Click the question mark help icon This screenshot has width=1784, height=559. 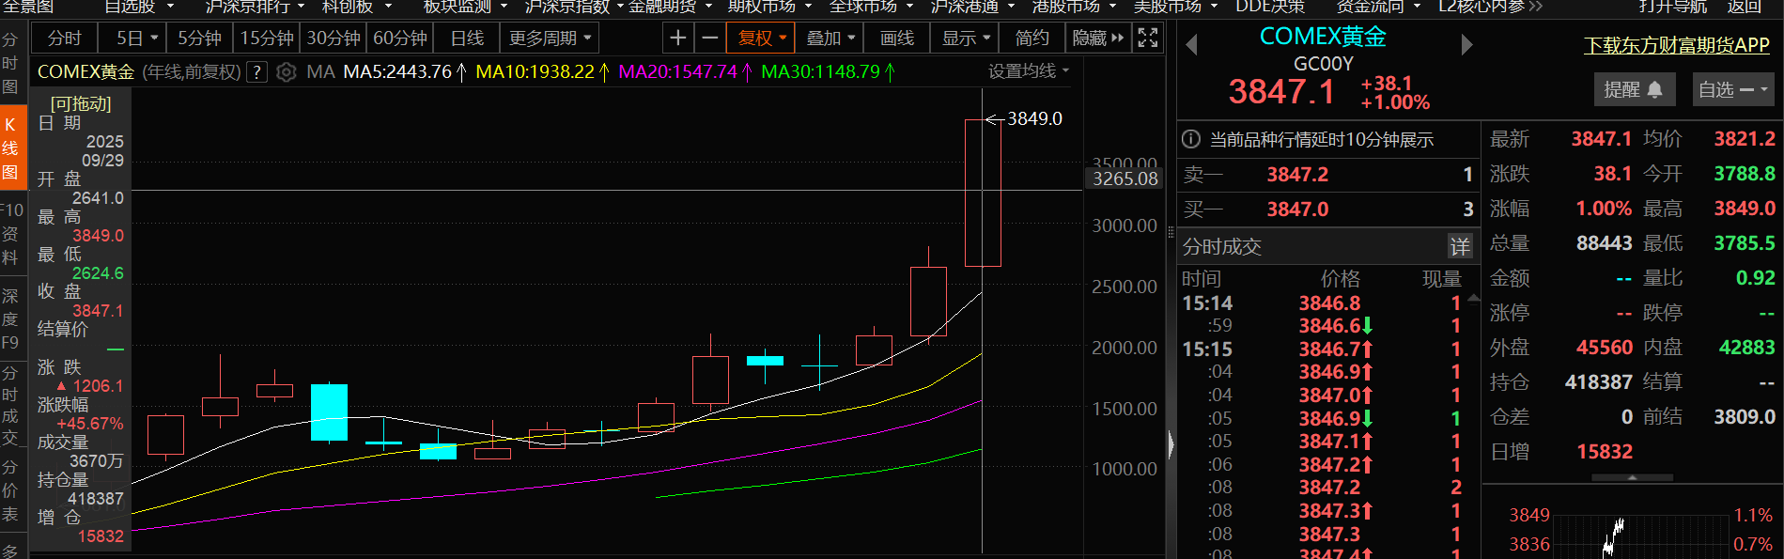point(257,72)
